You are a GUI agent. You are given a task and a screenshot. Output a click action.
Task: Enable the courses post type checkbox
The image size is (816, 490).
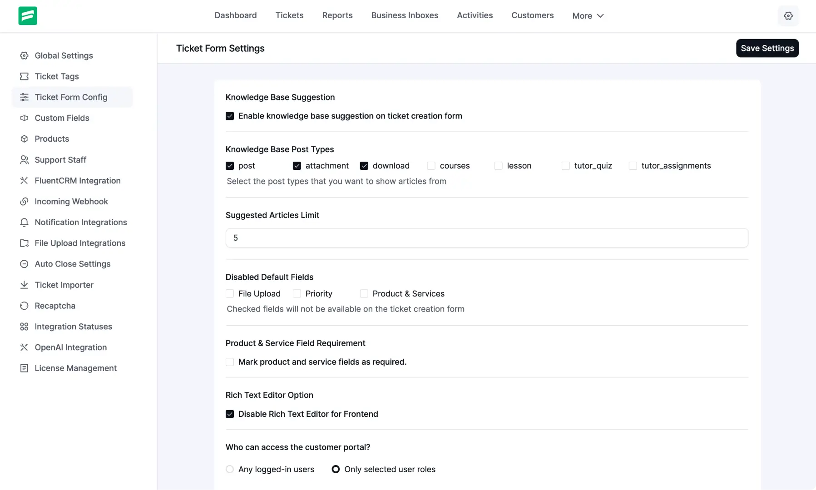click(431, 165)
